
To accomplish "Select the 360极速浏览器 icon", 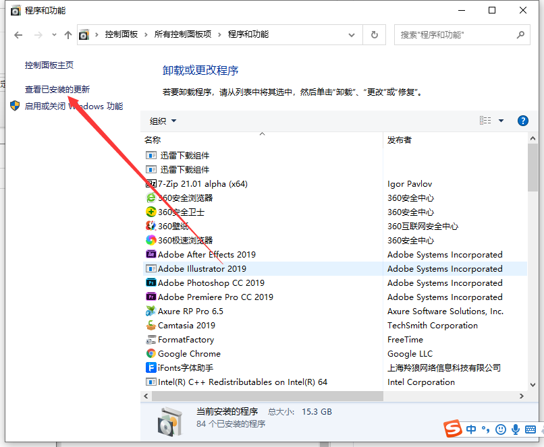I will click(151, 240).
